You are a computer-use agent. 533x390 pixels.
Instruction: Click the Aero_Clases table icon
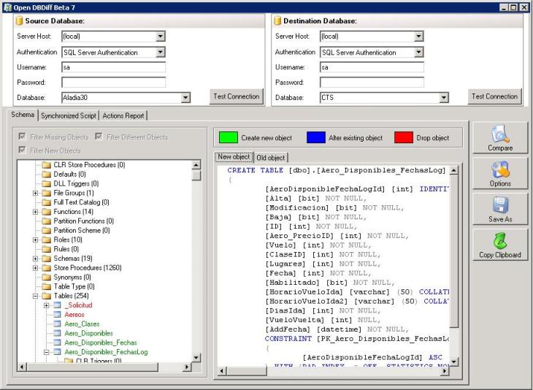[57, 324]
